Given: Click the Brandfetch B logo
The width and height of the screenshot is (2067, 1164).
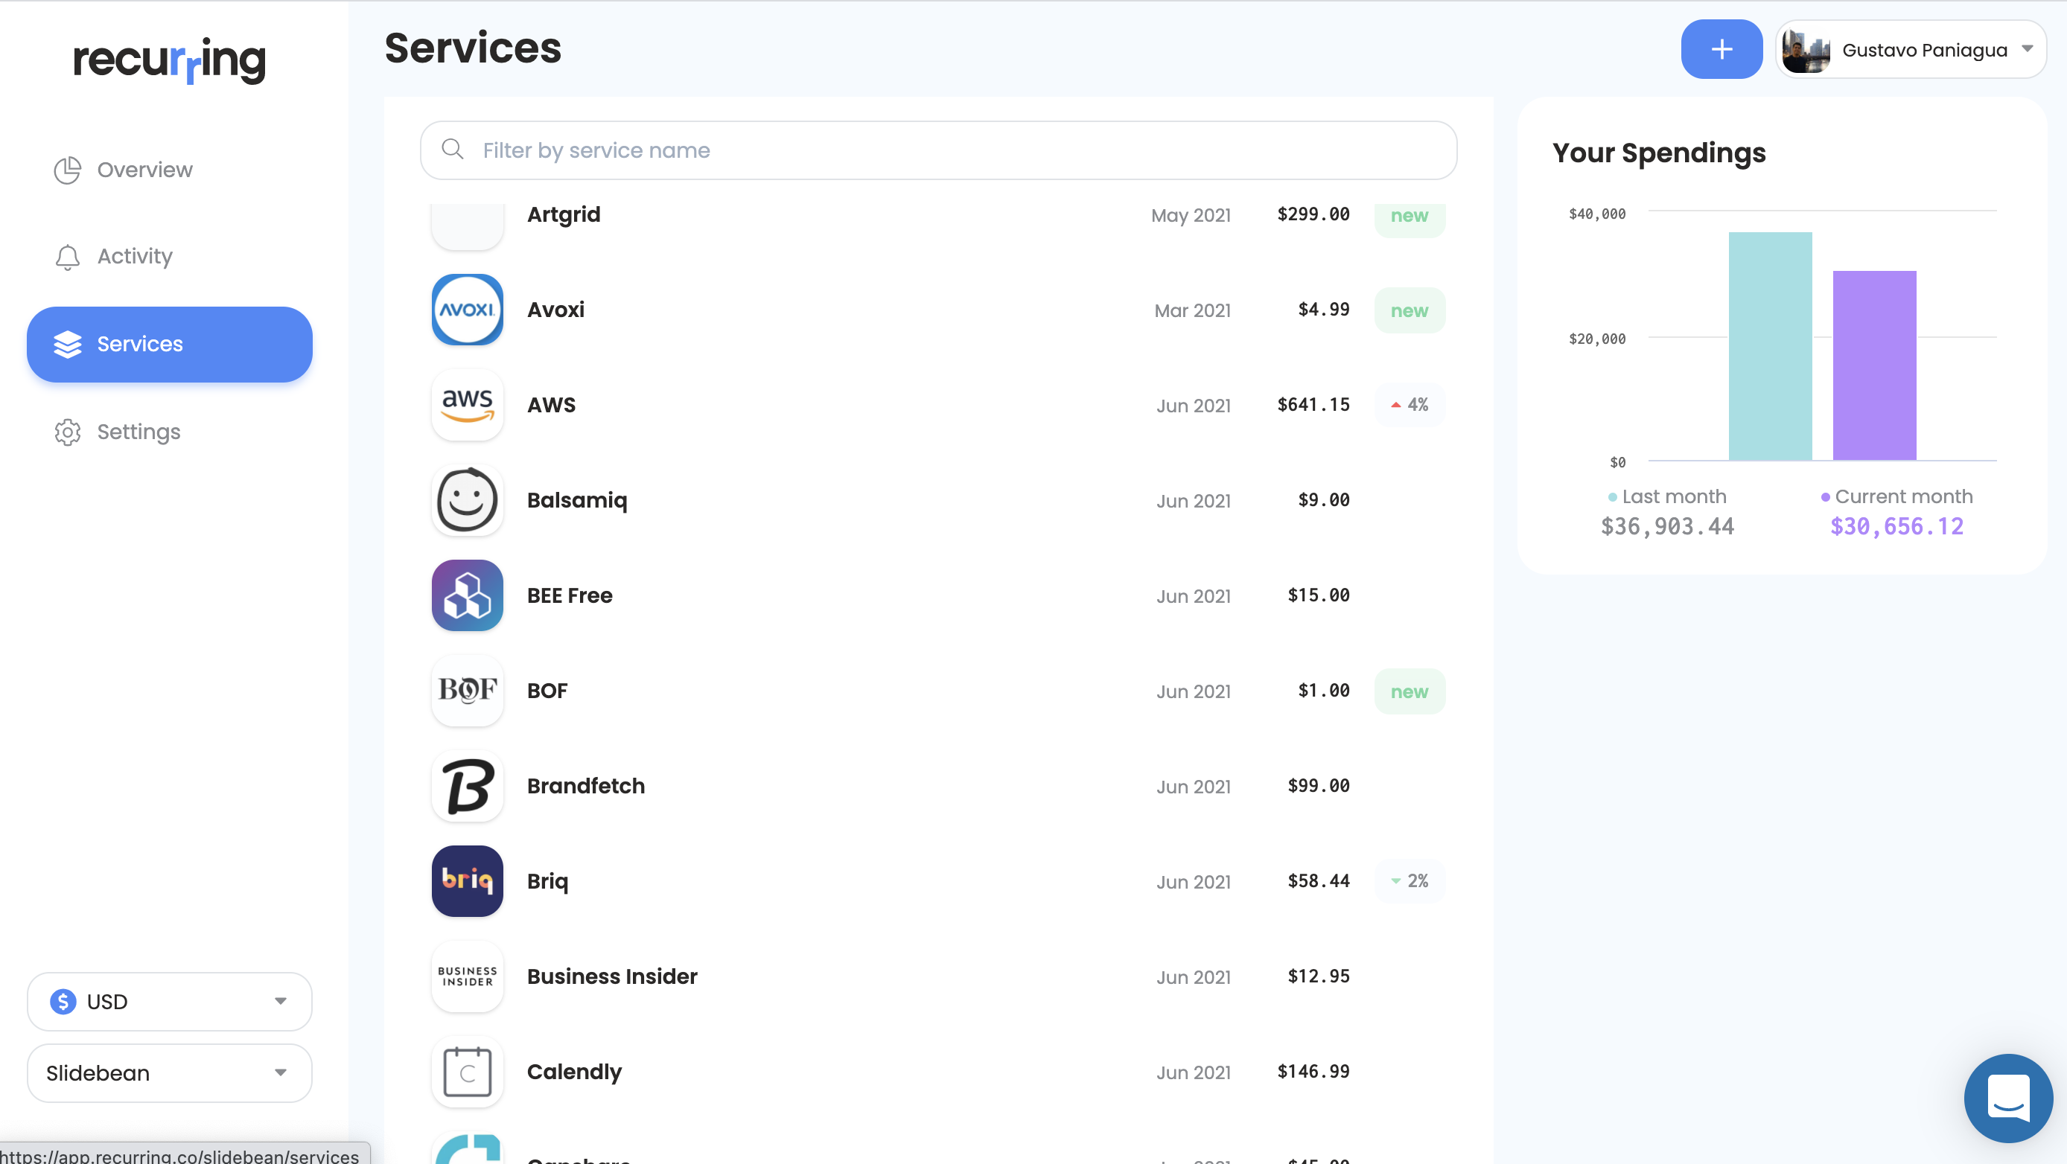Looking at the screenshot, I should (467, 785).
